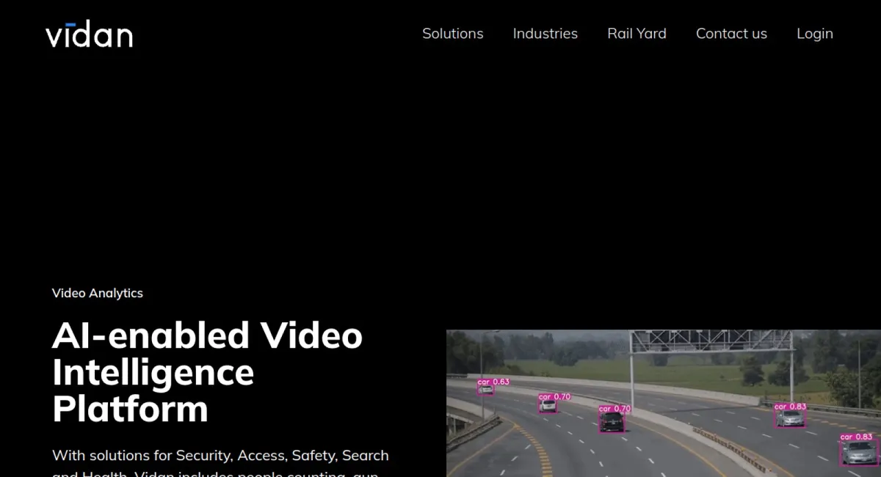Click the overhead gantry sign in the video
This screenshot has width=881, height=477.
(711, 341)
